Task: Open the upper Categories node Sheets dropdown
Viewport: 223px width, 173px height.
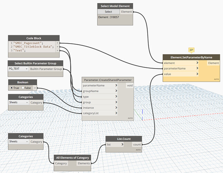Action: [x=18, y=102]
